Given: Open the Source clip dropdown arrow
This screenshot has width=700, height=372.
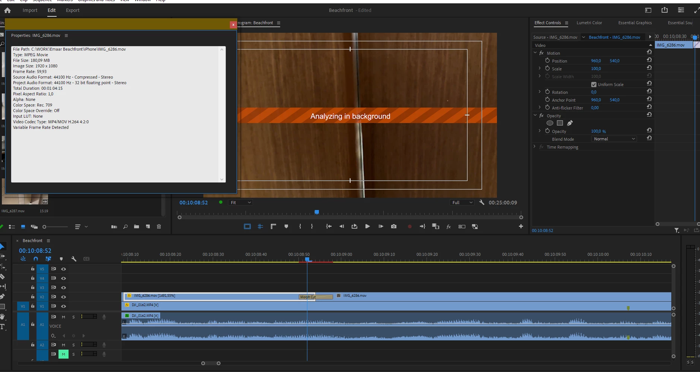Looking at the screenshot, I should pos(583,37).
